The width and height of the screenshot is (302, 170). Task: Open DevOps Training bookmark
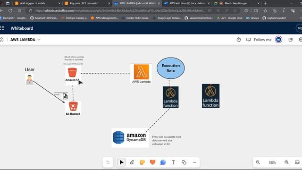click(x=75, y=18)
